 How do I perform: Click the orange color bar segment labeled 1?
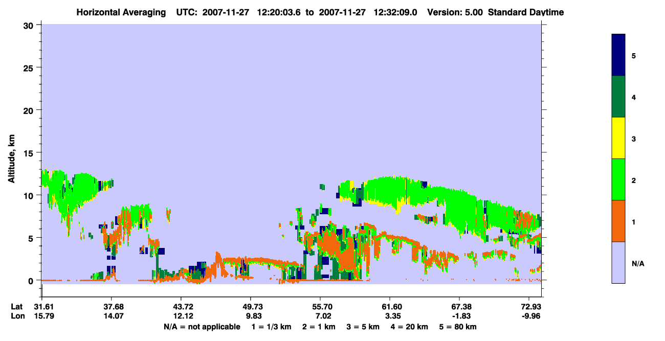click(618, 221)
